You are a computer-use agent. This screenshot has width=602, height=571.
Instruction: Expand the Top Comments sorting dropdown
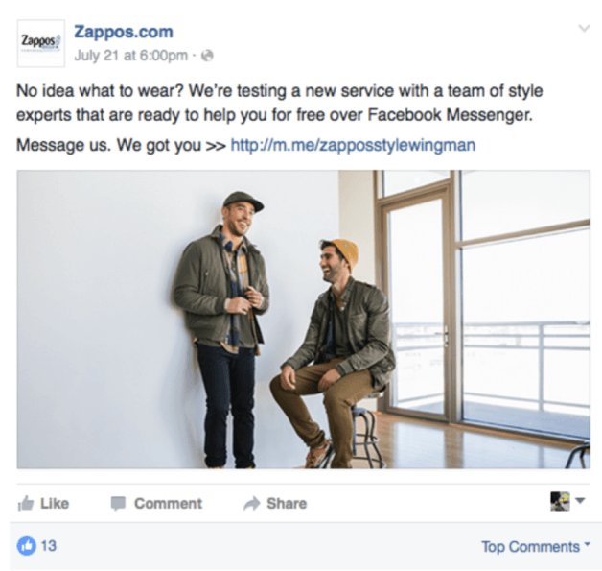point(536,546)
